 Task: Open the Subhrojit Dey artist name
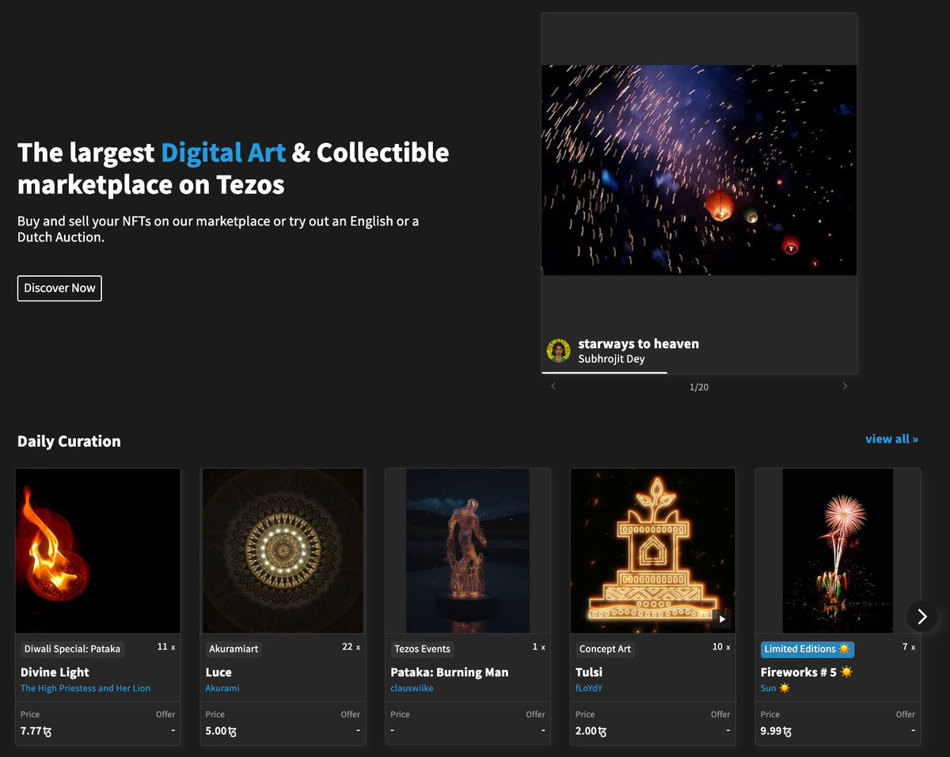pos(611,359)
